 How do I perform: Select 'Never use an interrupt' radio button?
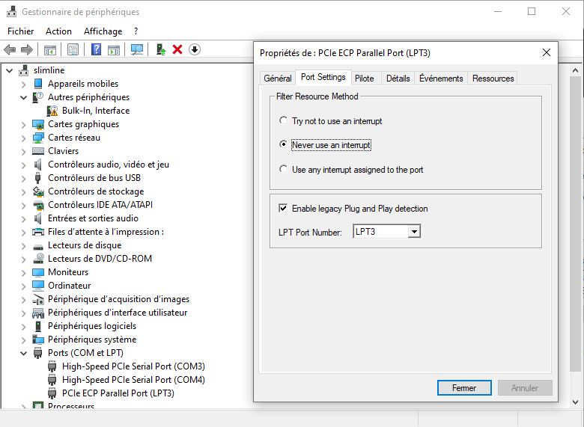point(284,144)
